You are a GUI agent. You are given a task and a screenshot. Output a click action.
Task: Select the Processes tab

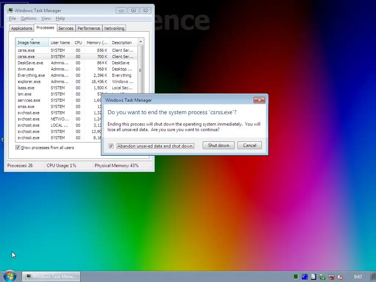pos(45,28)
